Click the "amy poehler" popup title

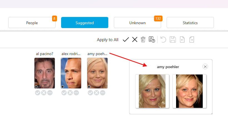[x=168, y=67]
